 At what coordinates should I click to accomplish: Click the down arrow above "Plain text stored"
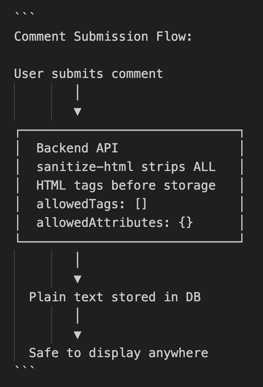point(78,279)
